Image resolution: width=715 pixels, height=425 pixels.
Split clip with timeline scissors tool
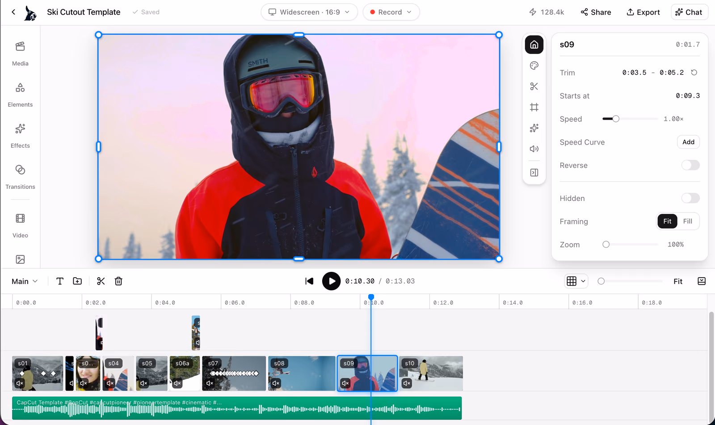[x=101, y=281]
